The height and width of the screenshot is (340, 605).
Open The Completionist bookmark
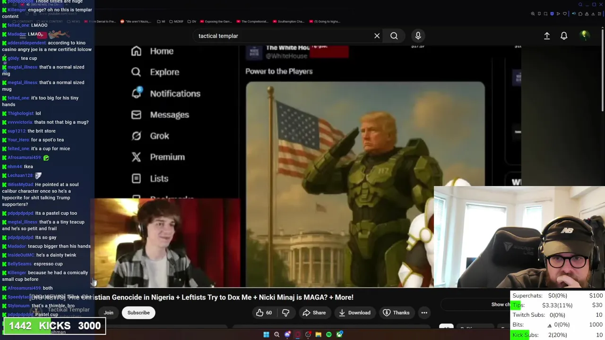coord(252,21)
